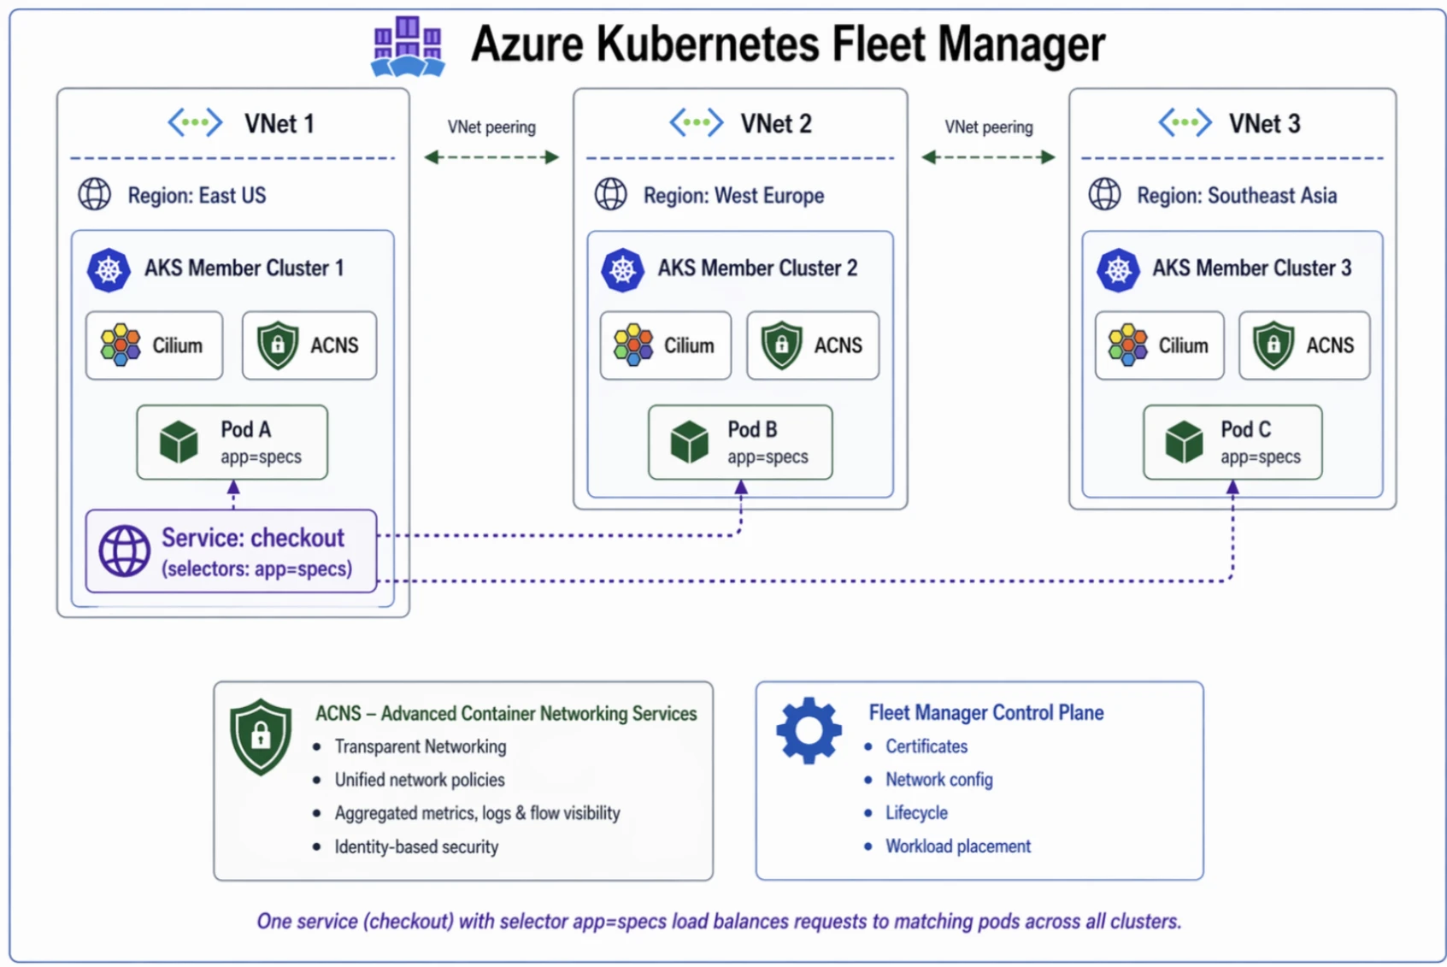Click the Azure Kubernetes Fleet Manager title
This screenshot has width=1447, height=967.
(788, 44)
